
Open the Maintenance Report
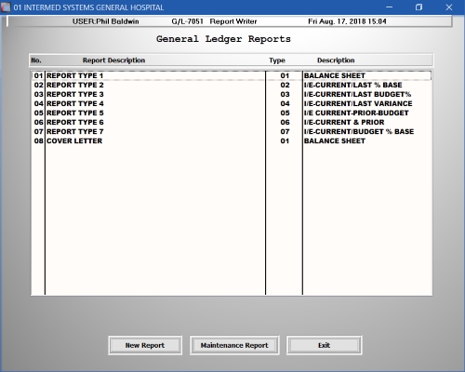(234, 345)
